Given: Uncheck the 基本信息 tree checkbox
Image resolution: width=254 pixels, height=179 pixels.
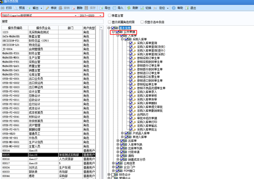Looking at the screenshot, I should pos(113,28).
